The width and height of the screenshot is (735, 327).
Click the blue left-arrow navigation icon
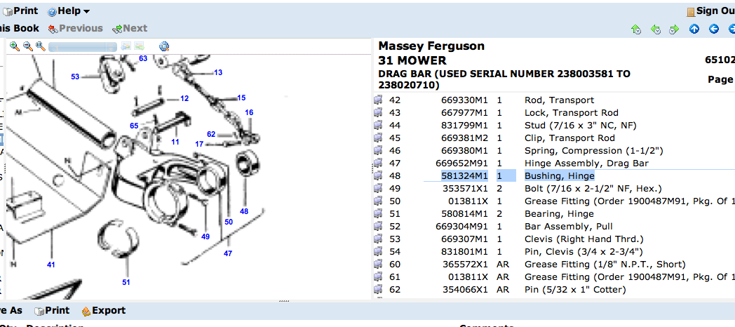coord(714,29)
